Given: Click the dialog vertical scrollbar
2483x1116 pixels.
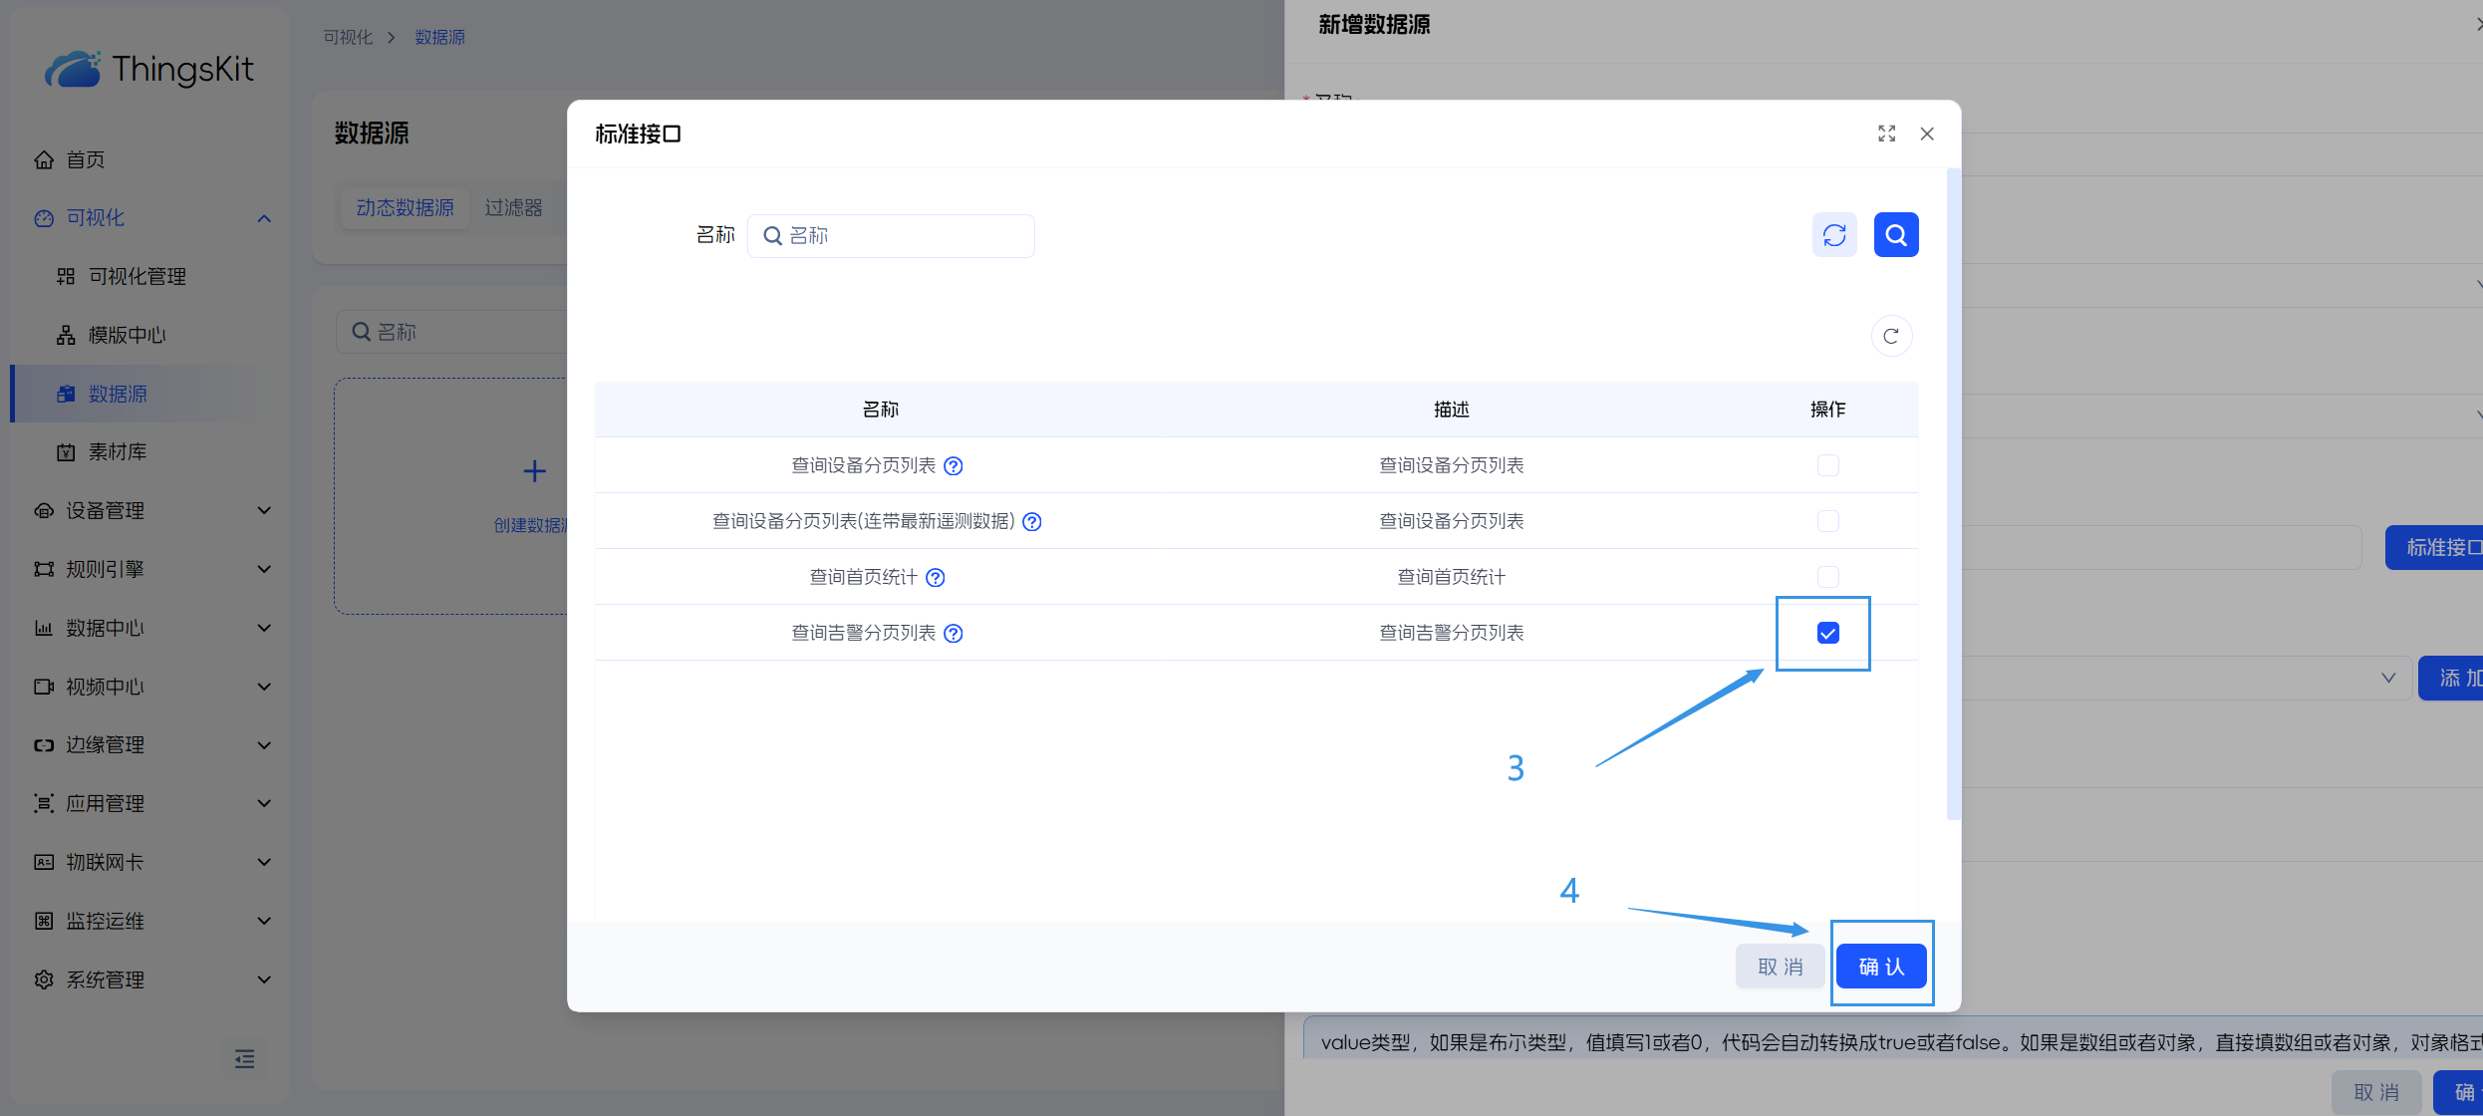Looking at the screenshot, I should (x=1953, y=494).
